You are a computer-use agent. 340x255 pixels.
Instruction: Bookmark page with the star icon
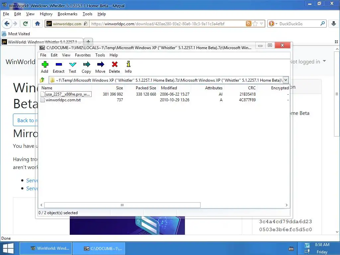coord(255,24)
